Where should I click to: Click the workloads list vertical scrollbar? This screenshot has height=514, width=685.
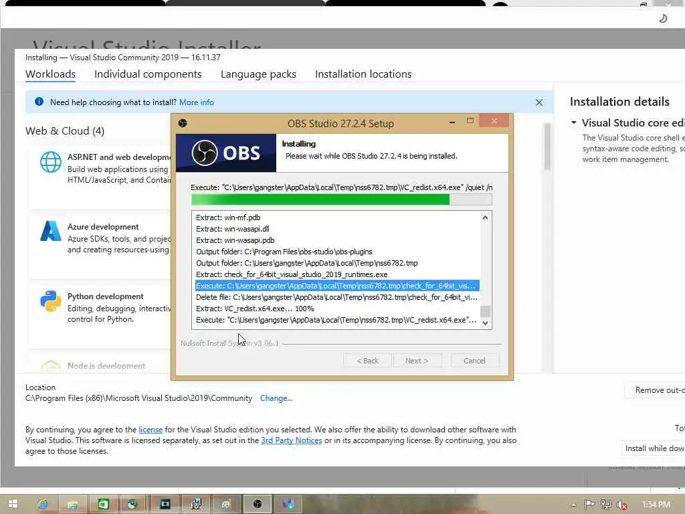pos(547,147)
